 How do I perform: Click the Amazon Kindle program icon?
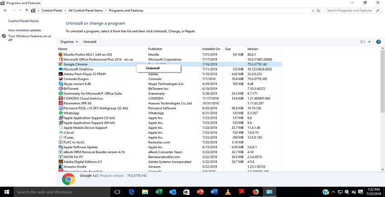(61, 167)
